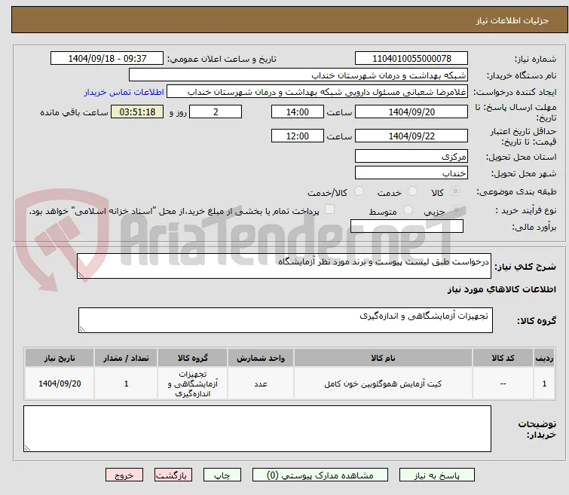
Task: Click the گروه کالا table column header
Action: click(x=193, y=358)
